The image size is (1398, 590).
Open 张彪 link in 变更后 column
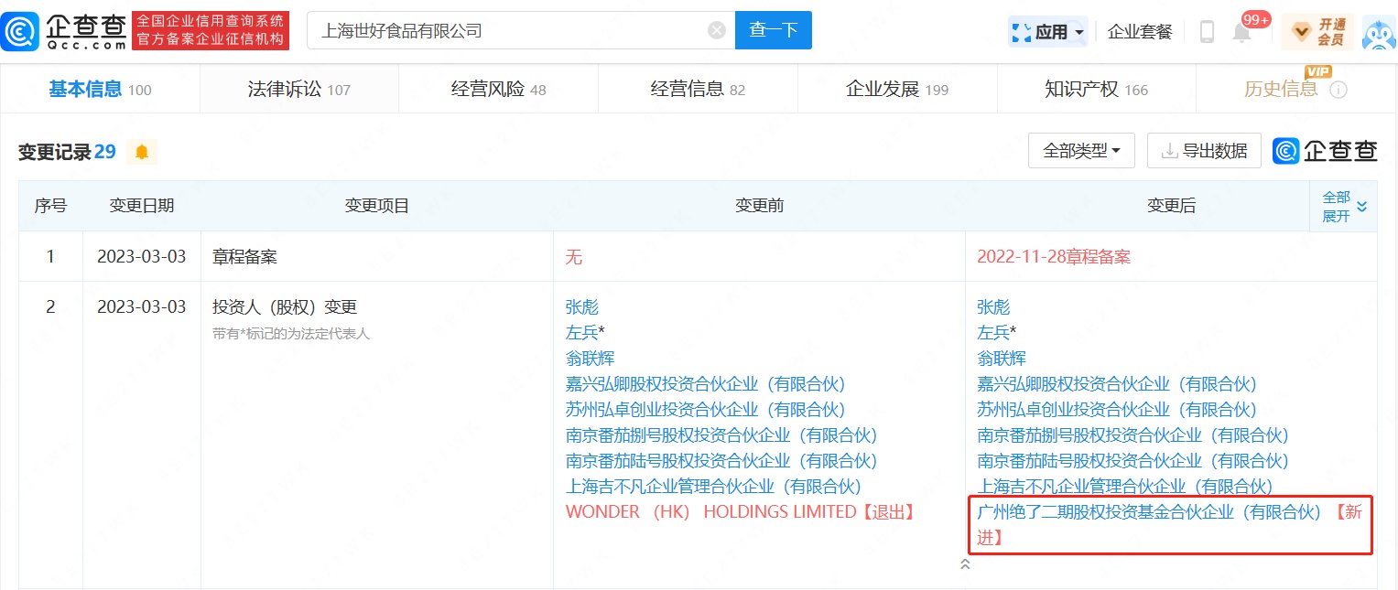click(x=993, y=307)
